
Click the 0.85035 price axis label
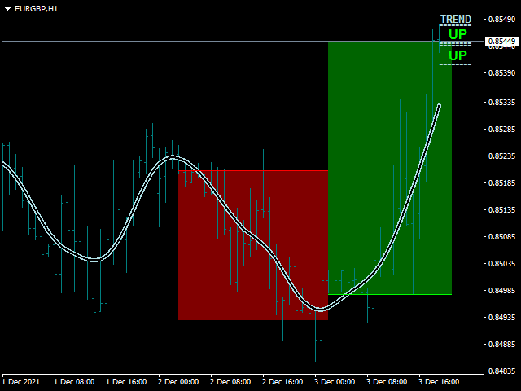click(x=499, y=263)
